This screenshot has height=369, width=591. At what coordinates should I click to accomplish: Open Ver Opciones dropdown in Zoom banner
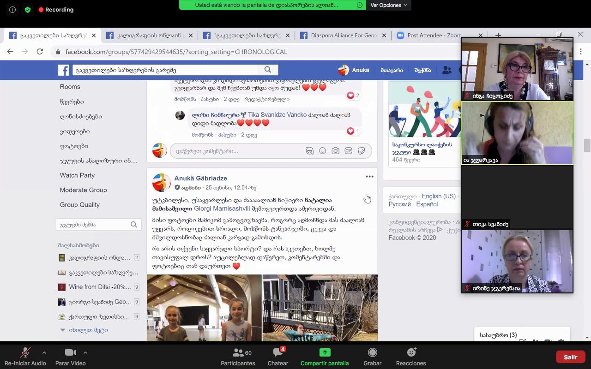(x=389, y=5)
